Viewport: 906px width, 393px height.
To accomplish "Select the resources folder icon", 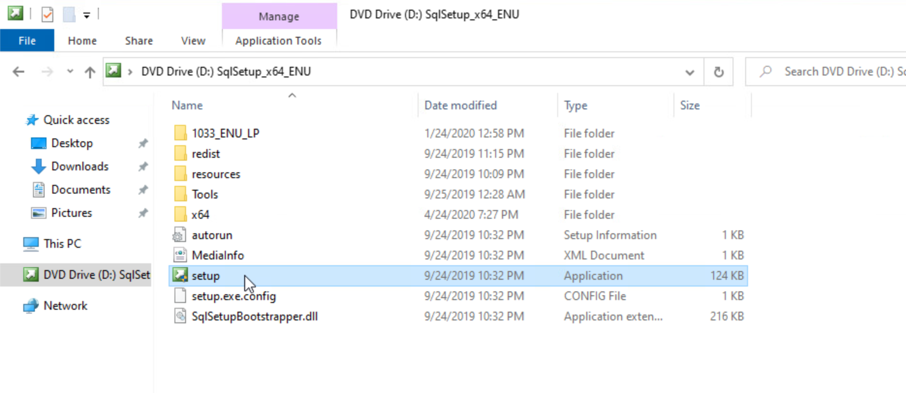I will (x=180, y=173).
